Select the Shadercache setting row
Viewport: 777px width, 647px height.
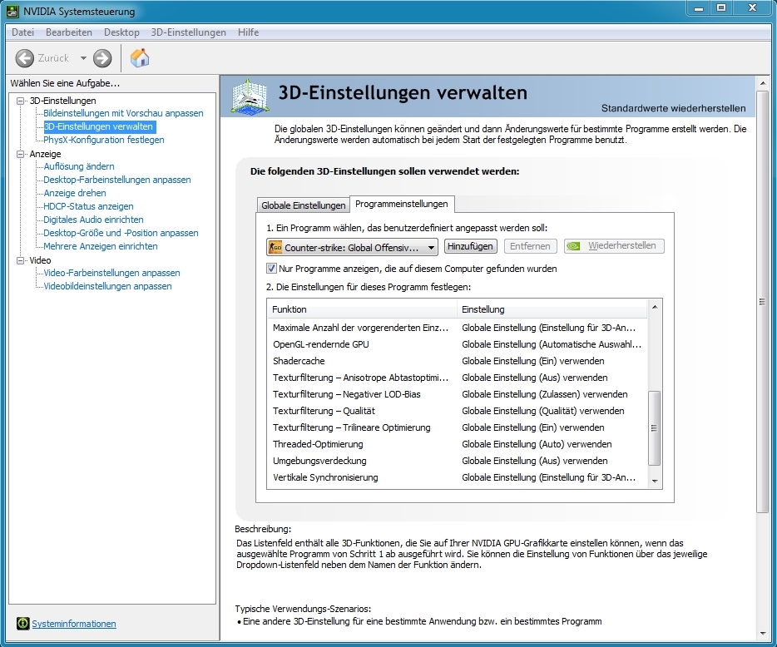(458, 361)
